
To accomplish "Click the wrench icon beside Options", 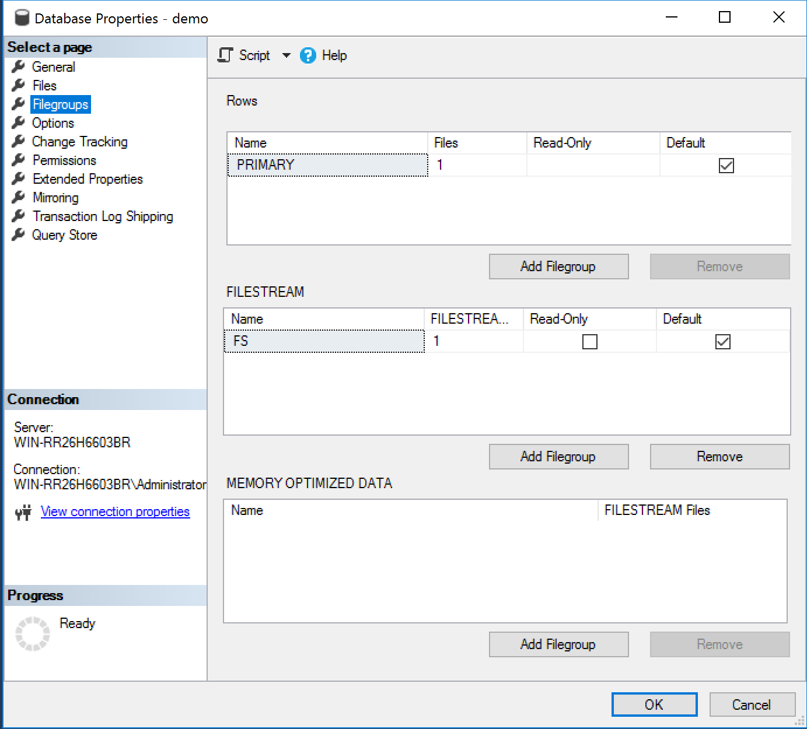I will click(19, 122).
